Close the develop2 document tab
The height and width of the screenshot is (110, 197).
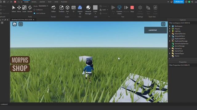tap(34, 20)
